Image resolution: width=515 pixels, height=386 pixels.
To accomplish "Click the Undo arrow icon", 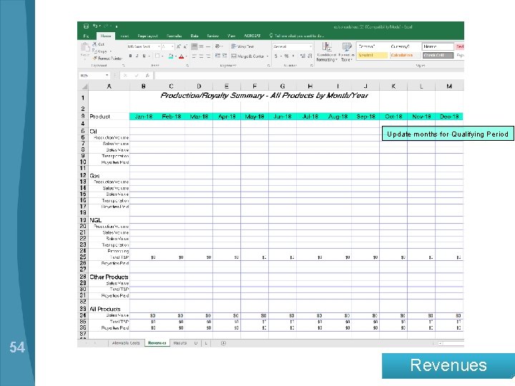I will pyautogui.click(x=95, y=26).
